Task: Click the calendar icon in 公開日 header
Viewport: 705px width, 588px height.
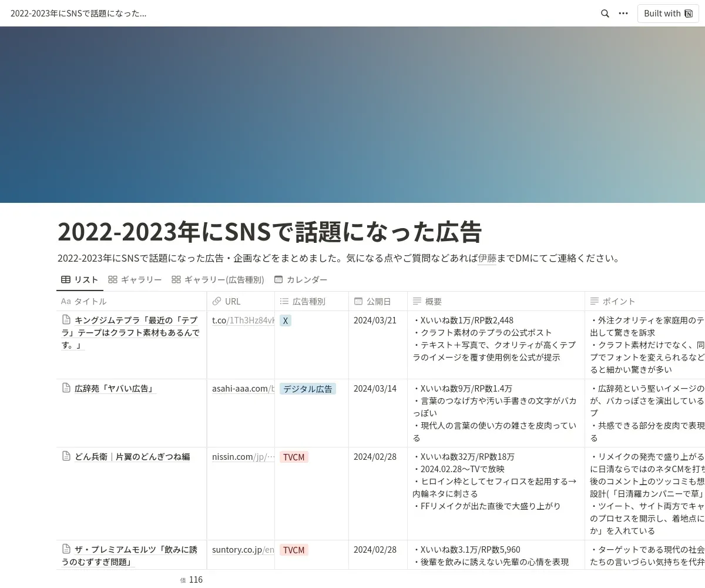Action: click(x=358, y=301)
